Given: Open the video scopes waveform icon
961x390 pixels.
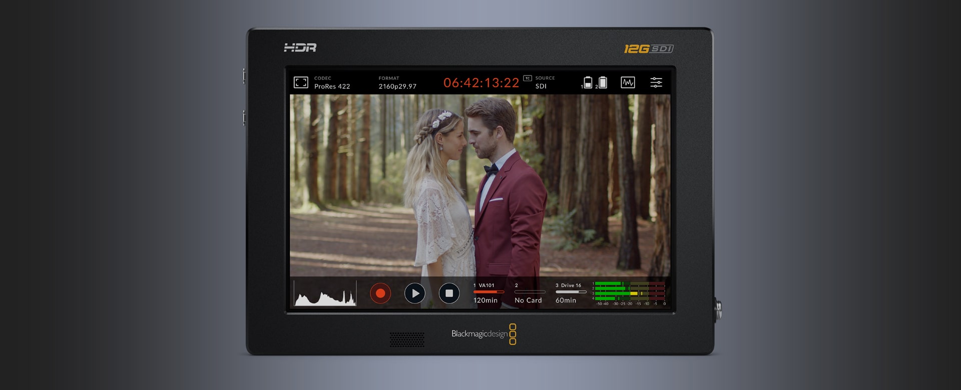Looking at the screenshot, I should tap(628, 82).
